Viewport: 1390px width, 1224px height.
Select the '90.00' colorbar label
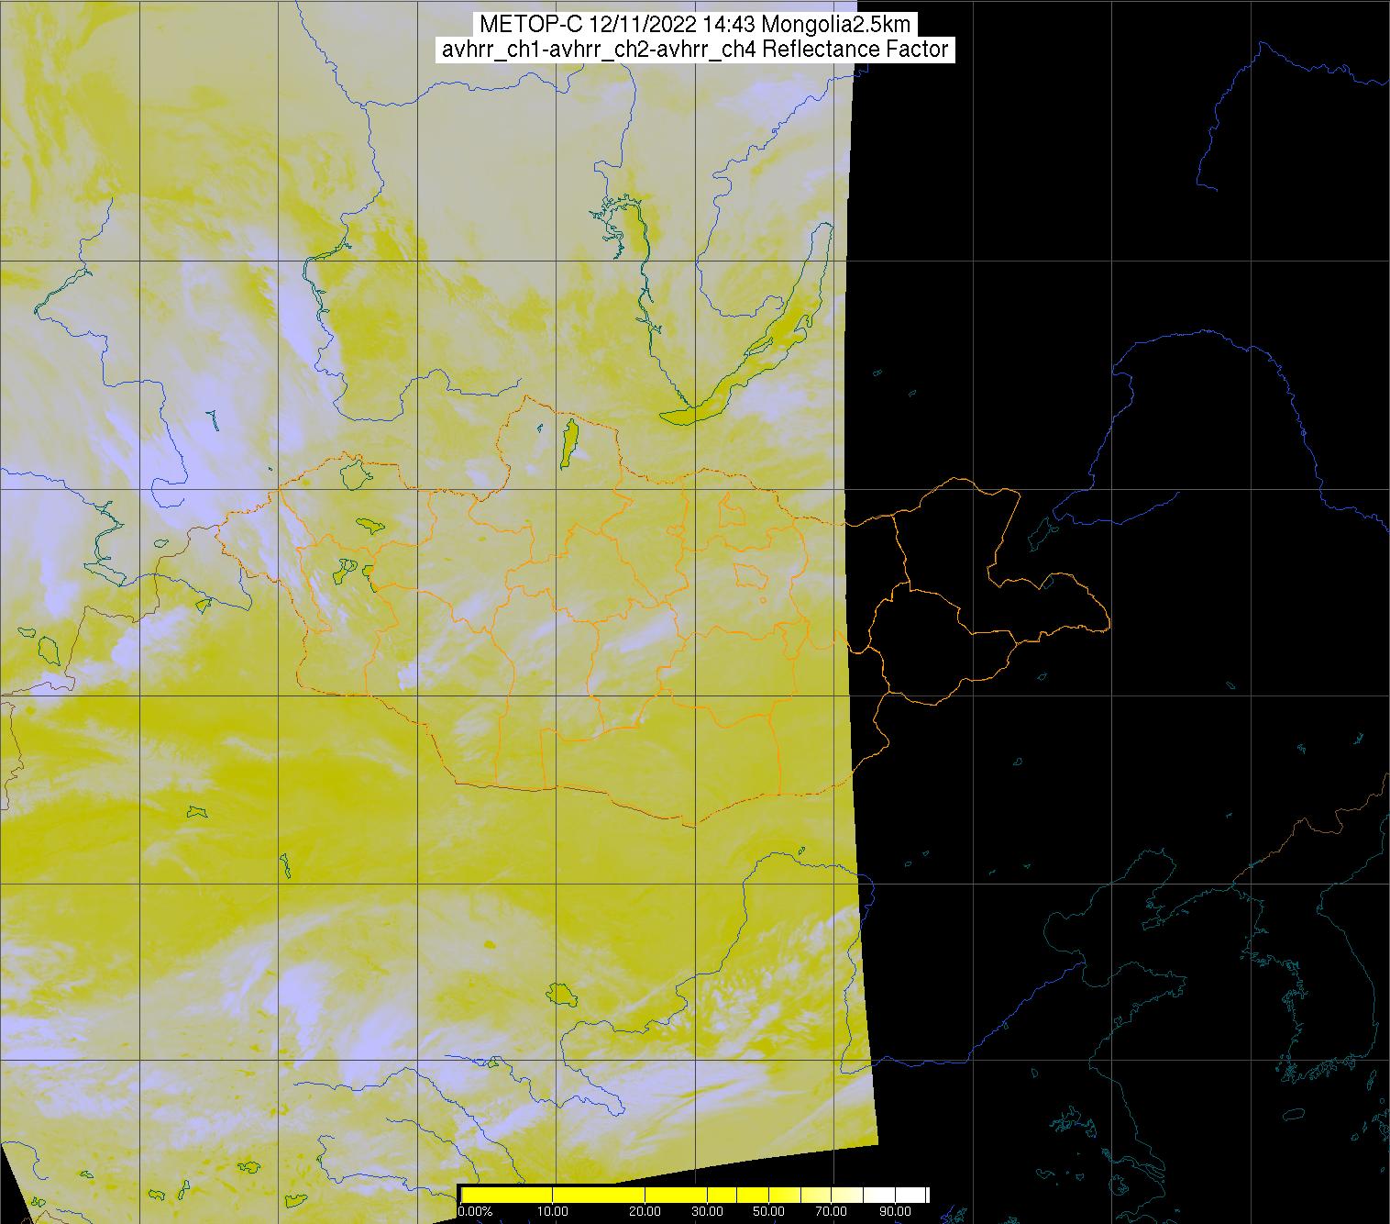(894, 1211)
